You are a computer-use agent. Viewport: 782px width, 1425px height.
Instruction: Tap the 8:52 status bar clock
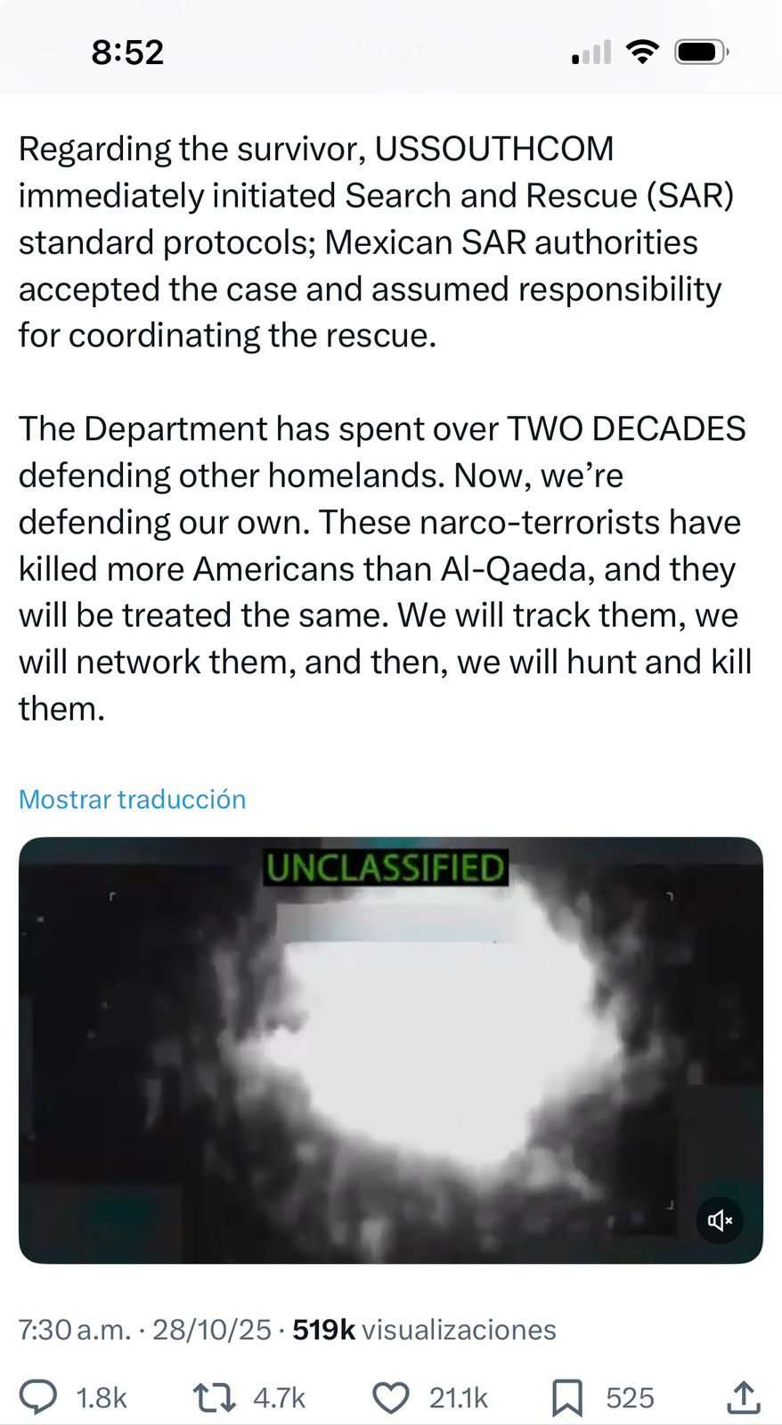click(127, 53)
